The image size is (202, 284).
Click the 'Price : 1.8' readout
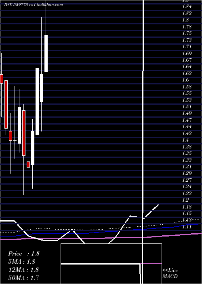[23, 254]
